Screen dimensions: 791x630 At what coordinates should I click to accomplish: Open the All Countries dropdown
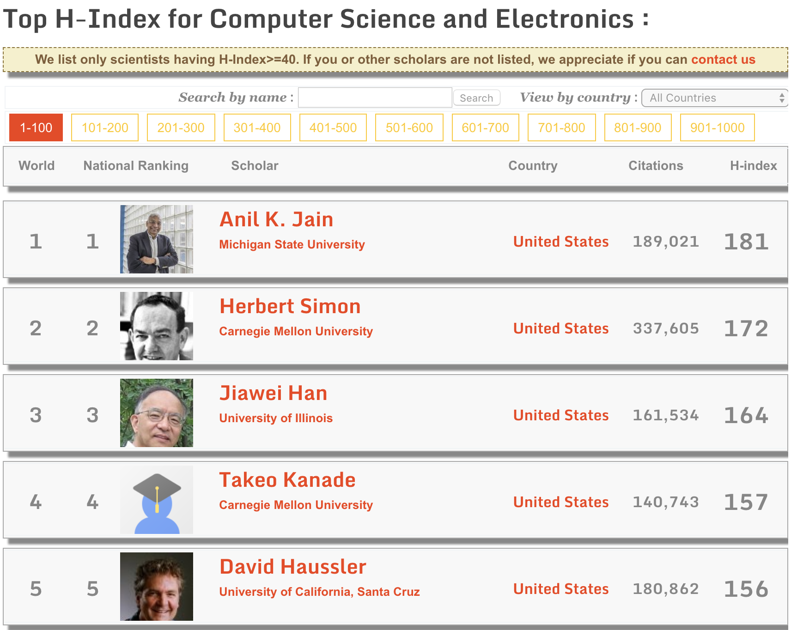714,98
